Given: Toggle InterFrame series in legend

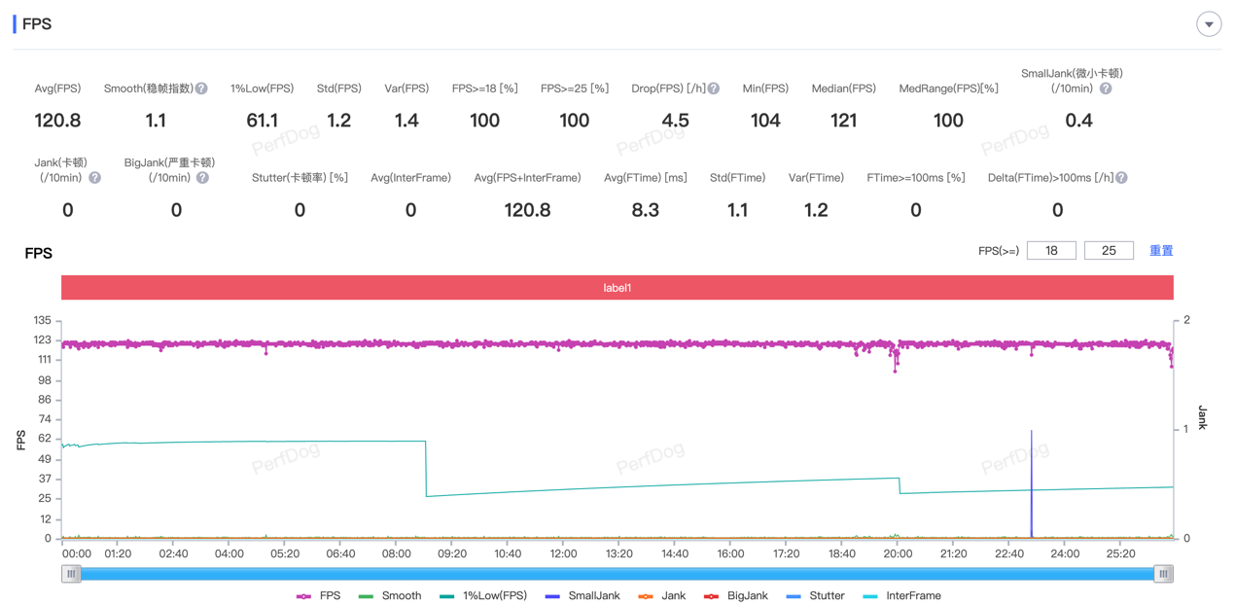Looking at the screenshot, I should click(901, 595).
